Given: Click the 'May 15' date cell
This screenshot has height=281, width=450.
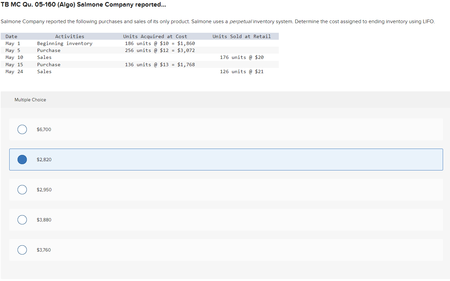Looking at the screenshot, I should coord(14,65).
